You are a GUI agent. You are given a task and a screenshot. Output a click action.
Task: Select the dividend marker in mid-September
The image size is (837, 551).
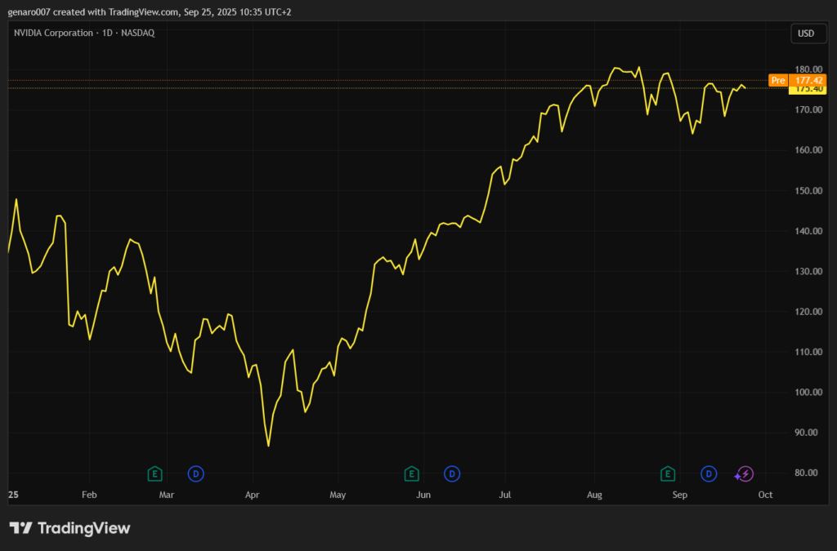point(709,473)
